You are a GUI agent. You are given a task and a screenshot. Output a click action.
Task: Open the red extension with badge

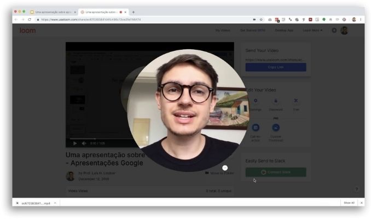[277, 20]
